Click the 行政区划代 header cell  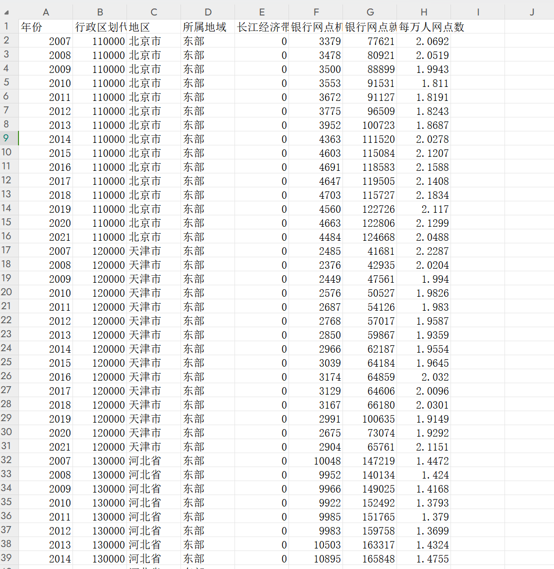point(100,26)
